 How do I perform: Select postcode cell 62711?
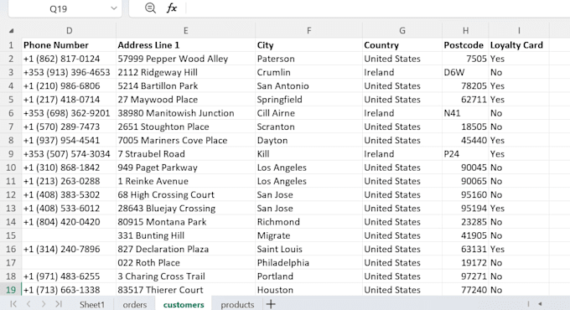pyautogui.click(x=466, y=100)
